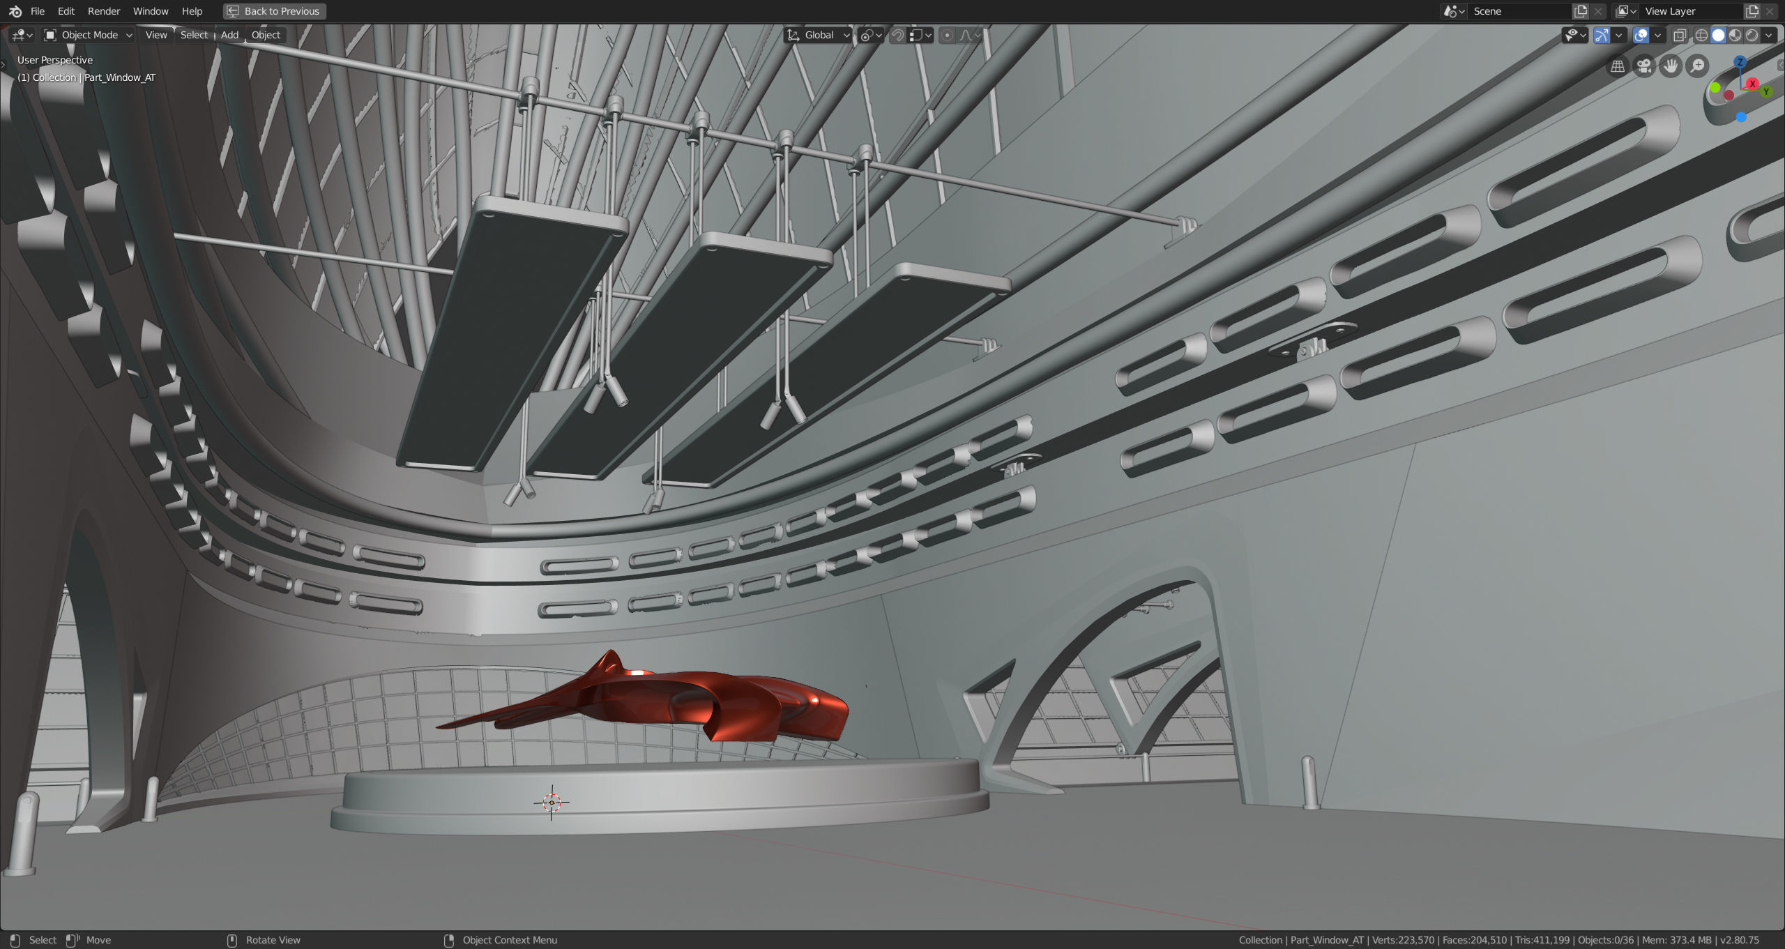Expand the viewport shading options dropdown
Screen dimensions: 1785x949
pyautogui.click(x=1769, y=35)
